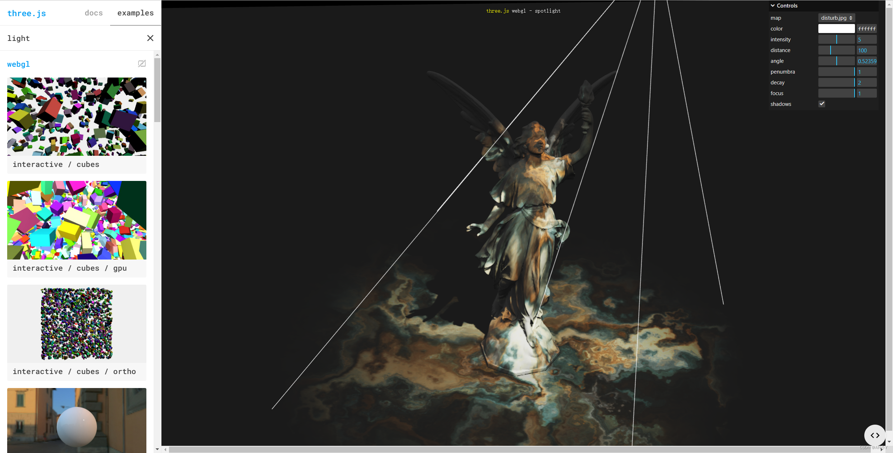Uncheck the shadows checkbox
The width and height of the screenshot is (893, 453).
coord(822,104)
